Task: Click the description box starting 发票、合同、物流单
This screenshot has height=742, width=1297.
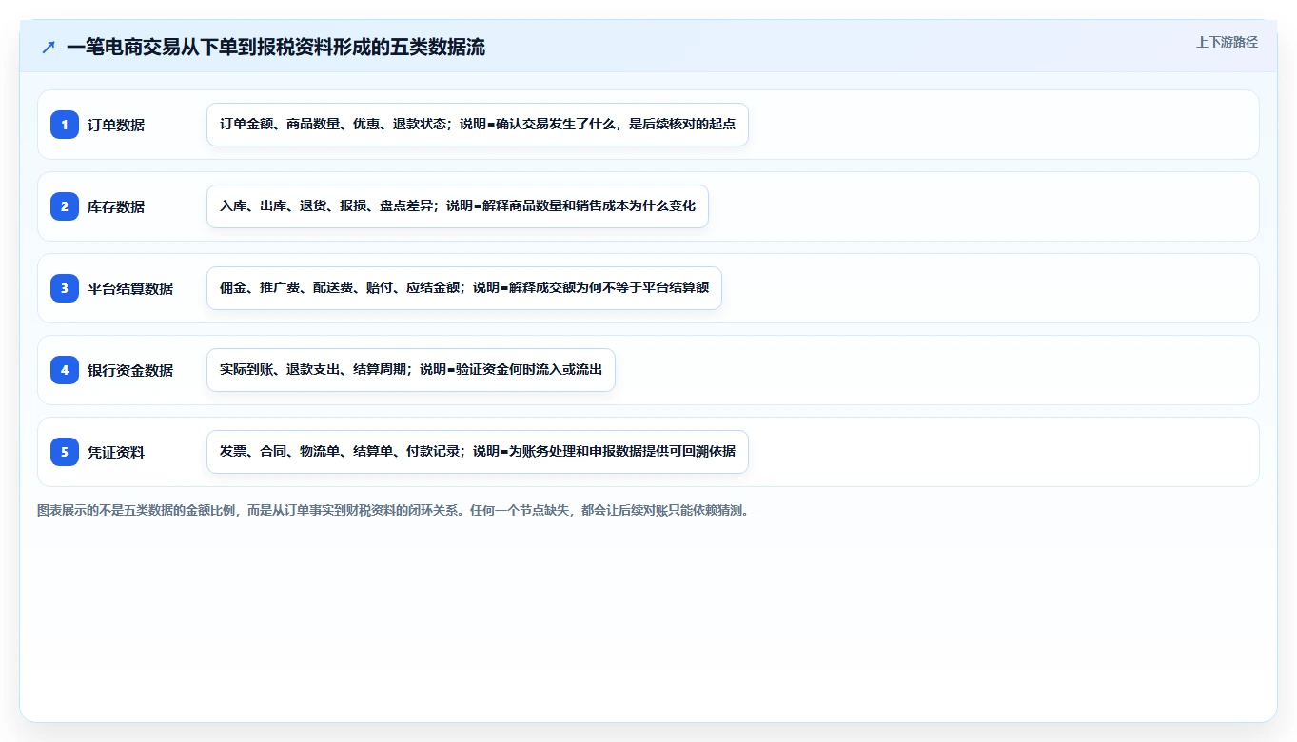Action: tap(478, 452)
